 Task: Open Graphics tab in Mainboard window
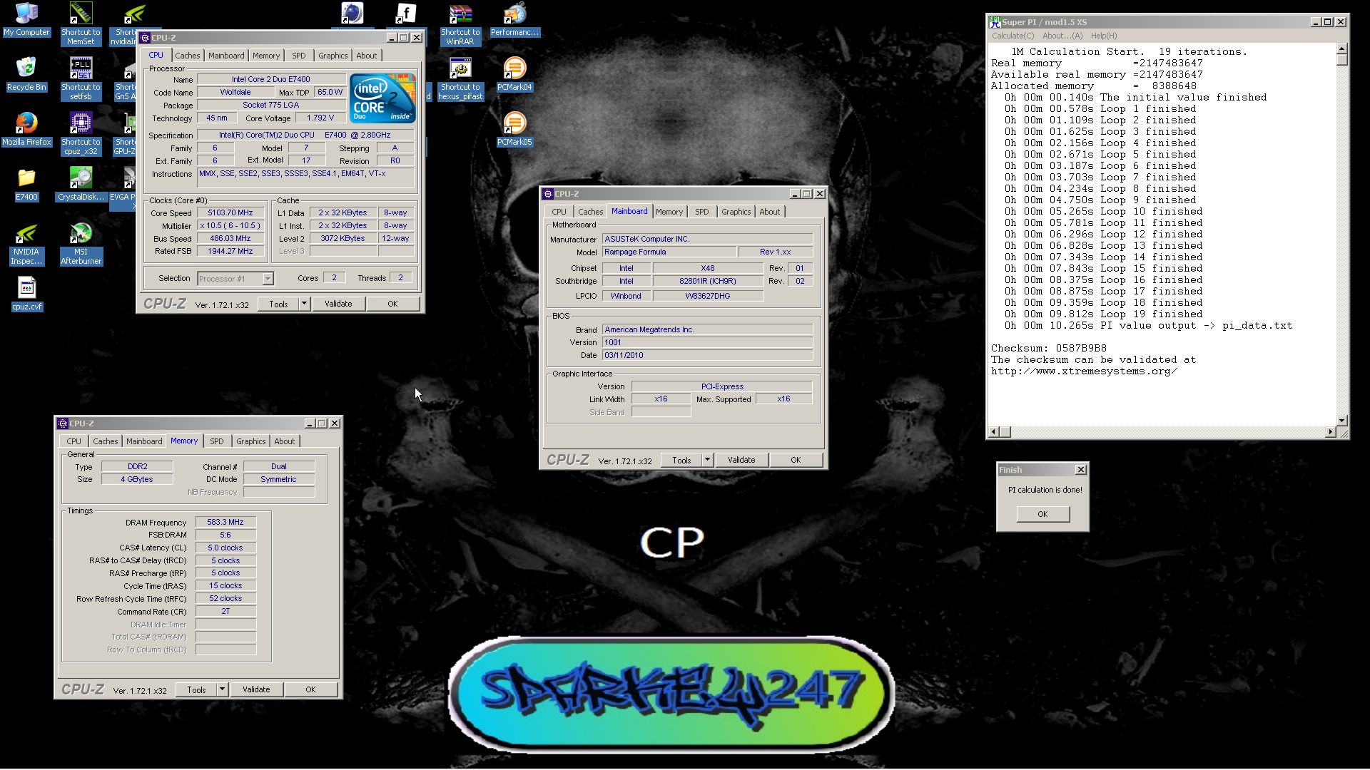736,212
